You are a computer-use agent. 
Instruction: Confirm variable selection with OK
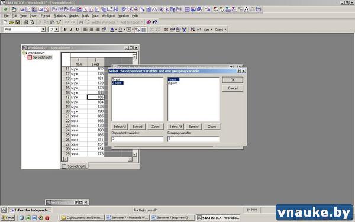tap(233, 80)
